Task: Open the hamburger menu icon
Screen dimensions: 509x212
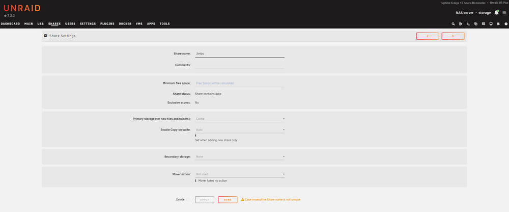Action: (x=504, y=12)
